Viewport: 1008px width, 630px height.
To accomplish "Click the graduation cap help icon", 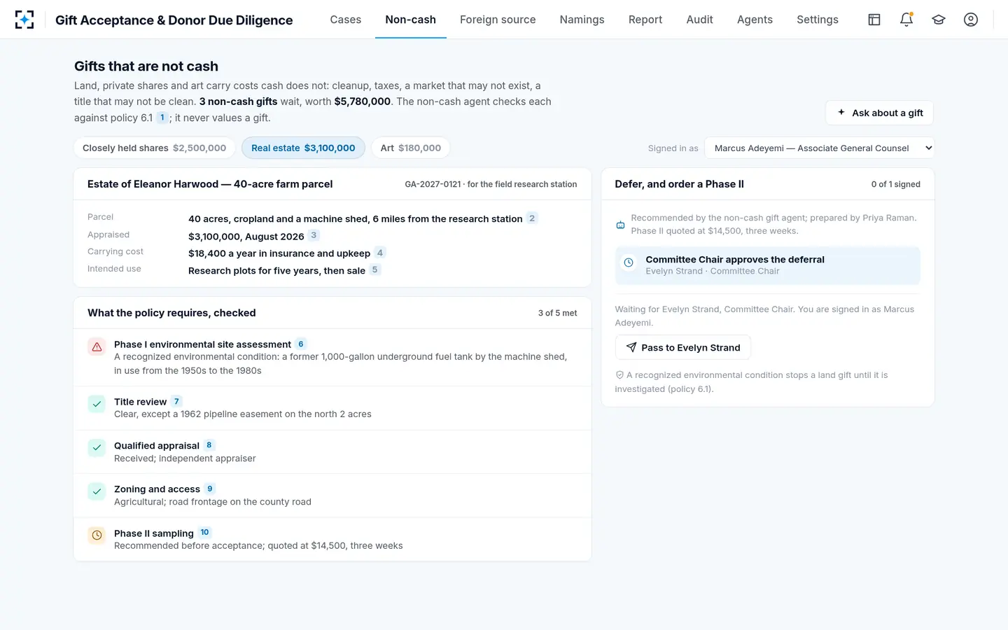I will point(939,20).
